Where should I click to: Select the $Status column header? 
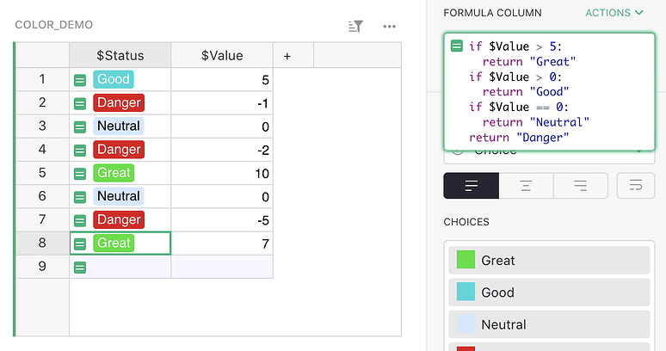[120, 56]
